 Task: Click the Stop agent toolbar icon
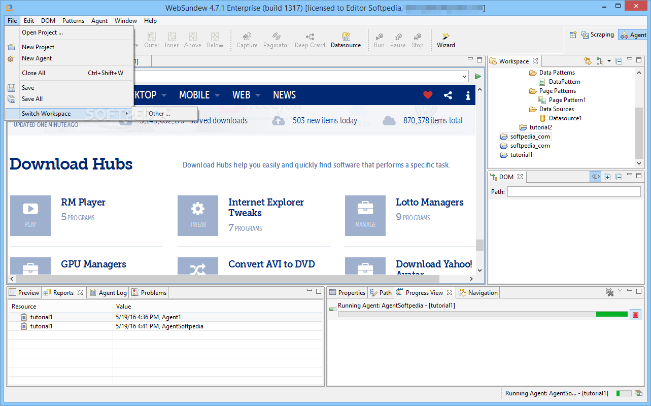click(417, 37)
